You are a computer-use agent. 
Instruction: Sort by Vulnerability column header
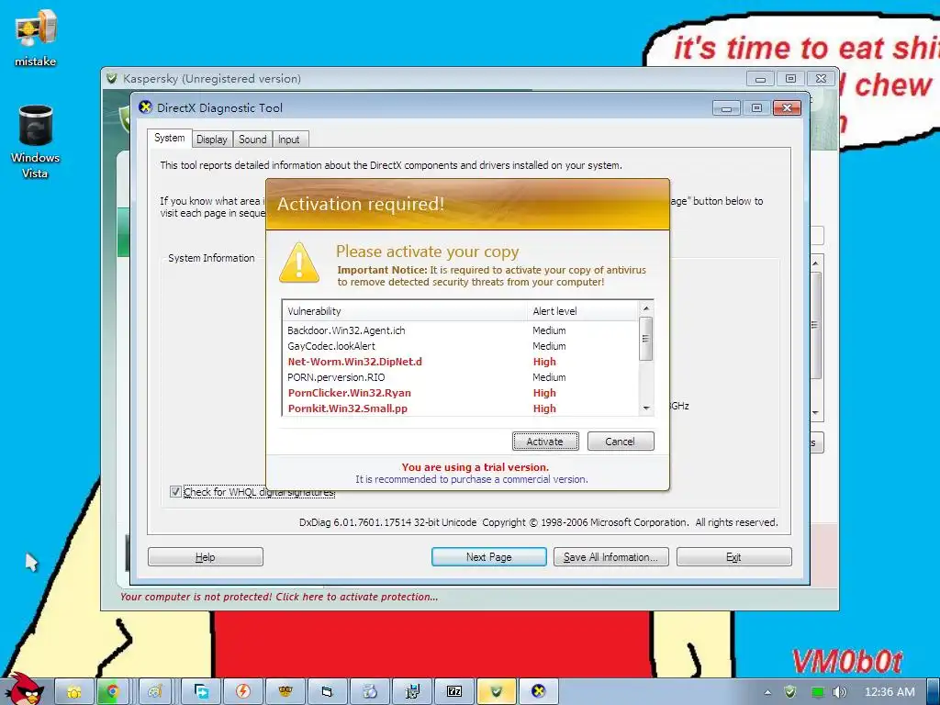click(405, 311)
